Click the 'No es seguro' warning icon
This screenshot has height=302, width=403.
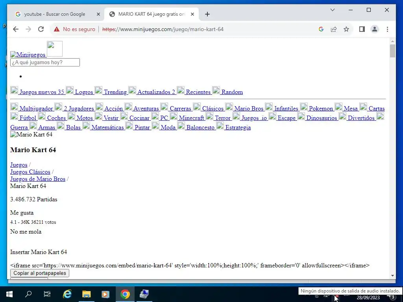pos(57,29)
